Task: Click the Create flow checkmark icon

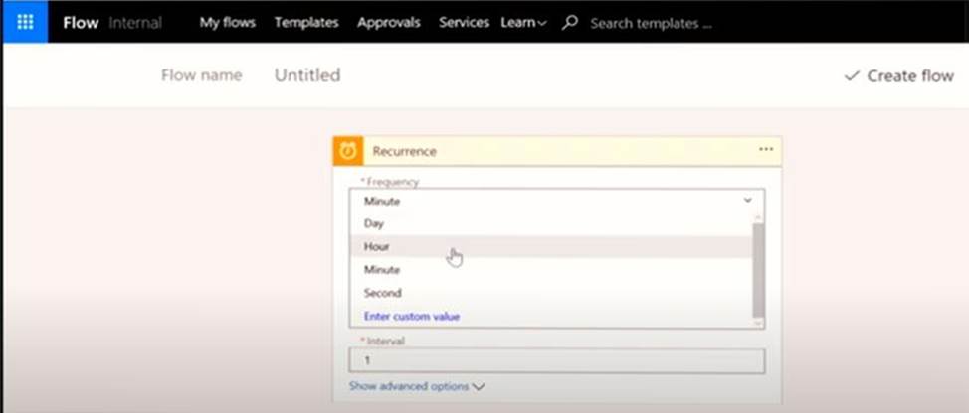Action: [x=852, y=75]
